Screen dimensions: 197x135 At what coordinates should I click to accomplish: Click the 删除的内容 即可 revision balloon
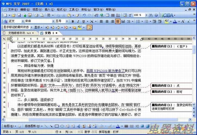(171, 92)
